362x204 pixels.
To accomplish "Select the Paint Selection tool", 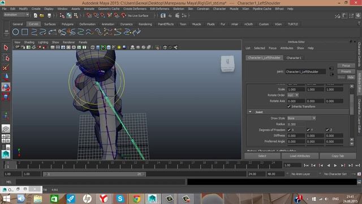I will [x=6, y=67].
